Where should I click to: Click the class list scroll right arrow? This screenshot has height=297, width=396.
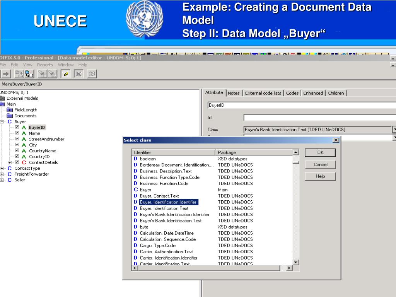(289, 268)
